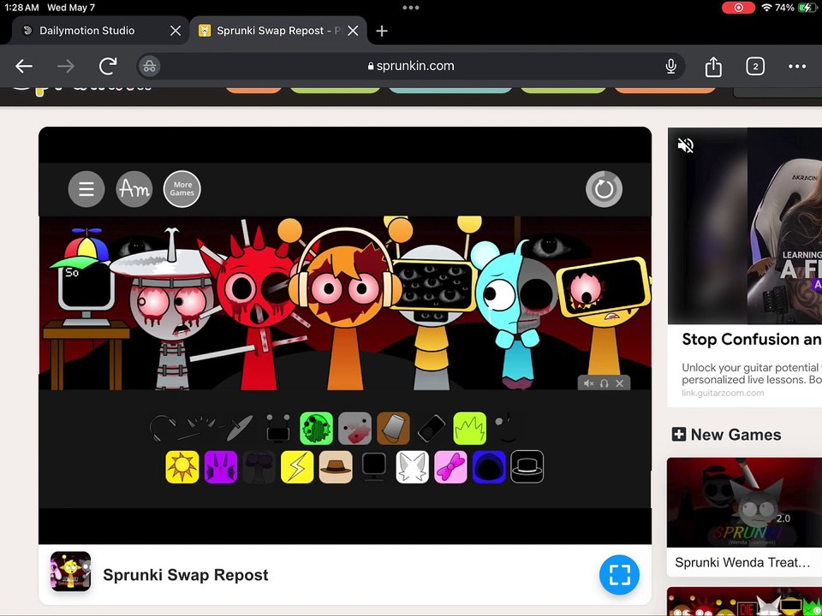822x616 pixels.
Task: Reload the sprunkin.com page
Action: [x=108, y=66]
